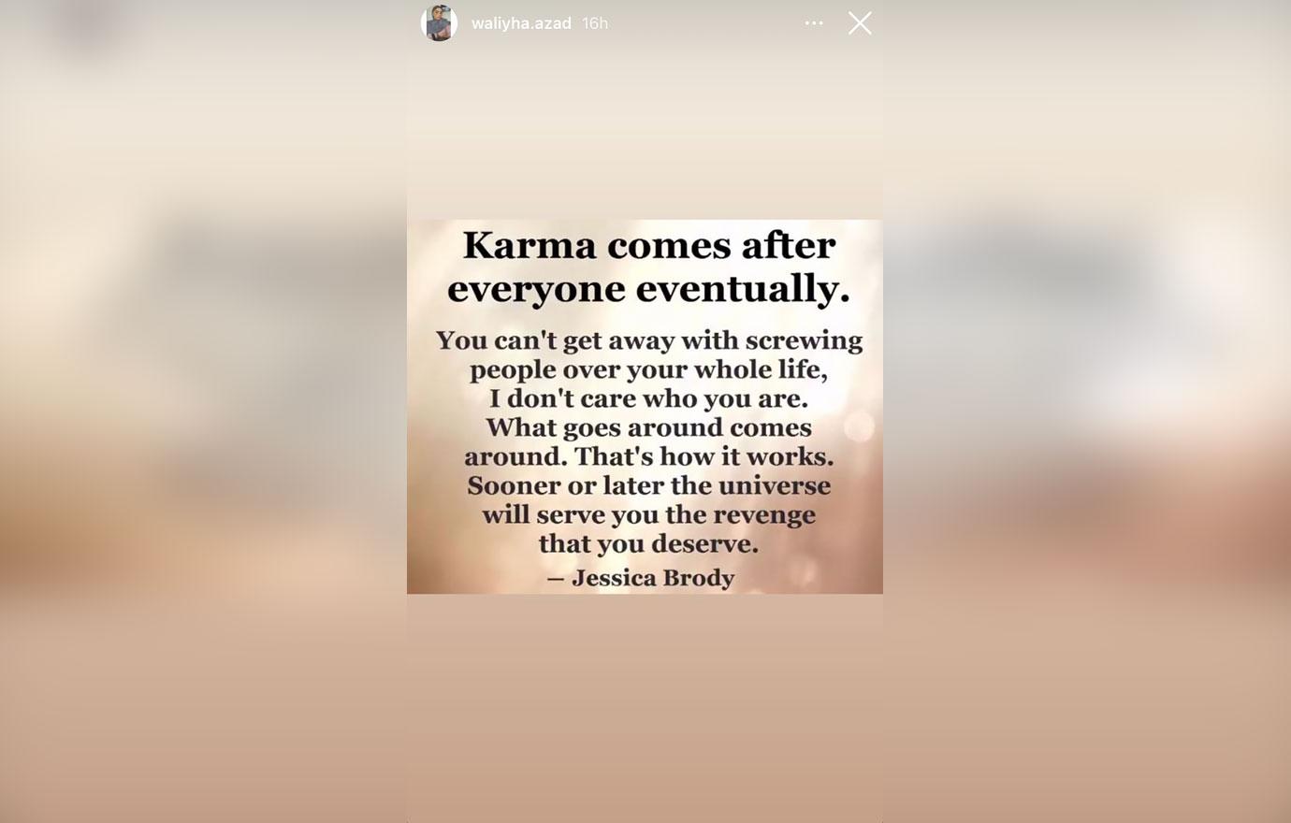This screenshot has height=823, width=1291.
Task: Click the 'Karma comes after everyone eventually' headline
Action: (x=648, y=267)
